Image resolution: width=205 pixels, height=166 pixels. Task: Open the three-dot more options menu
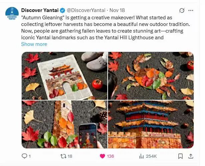pos(191,10)
